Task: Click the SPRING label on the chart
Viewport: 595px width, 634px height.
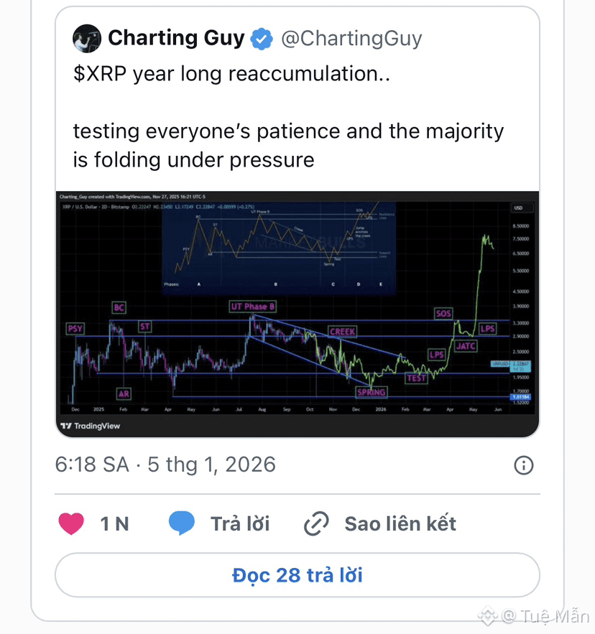Action: [372, 393]
